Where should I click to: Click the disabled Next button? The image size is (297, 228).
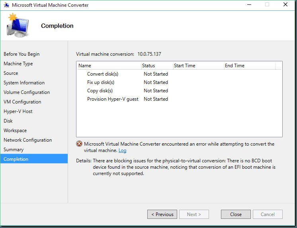click(194, 214)
